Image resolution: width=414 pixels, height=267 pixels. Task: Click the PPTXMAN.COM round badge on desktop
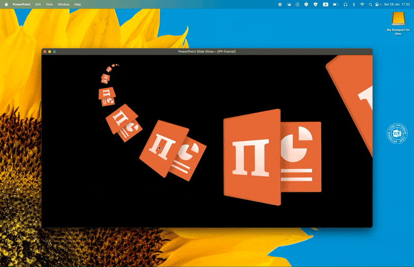(397, 134)
